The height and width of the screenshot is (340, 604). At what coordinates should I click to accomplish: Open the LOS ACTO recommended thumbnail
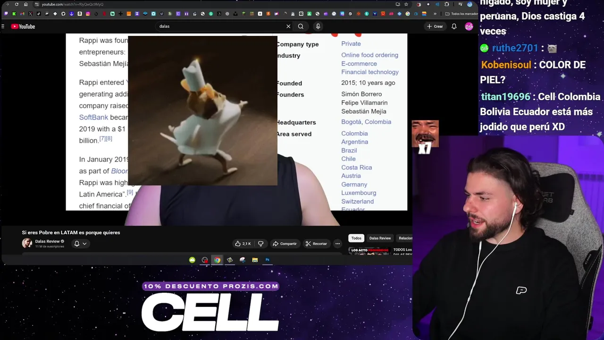[x=369, y=251]
